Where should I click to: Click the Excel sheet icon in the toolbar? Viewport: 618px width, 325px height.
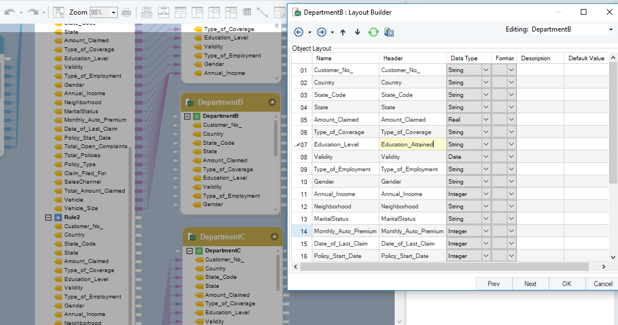click(x=389, y=32)
